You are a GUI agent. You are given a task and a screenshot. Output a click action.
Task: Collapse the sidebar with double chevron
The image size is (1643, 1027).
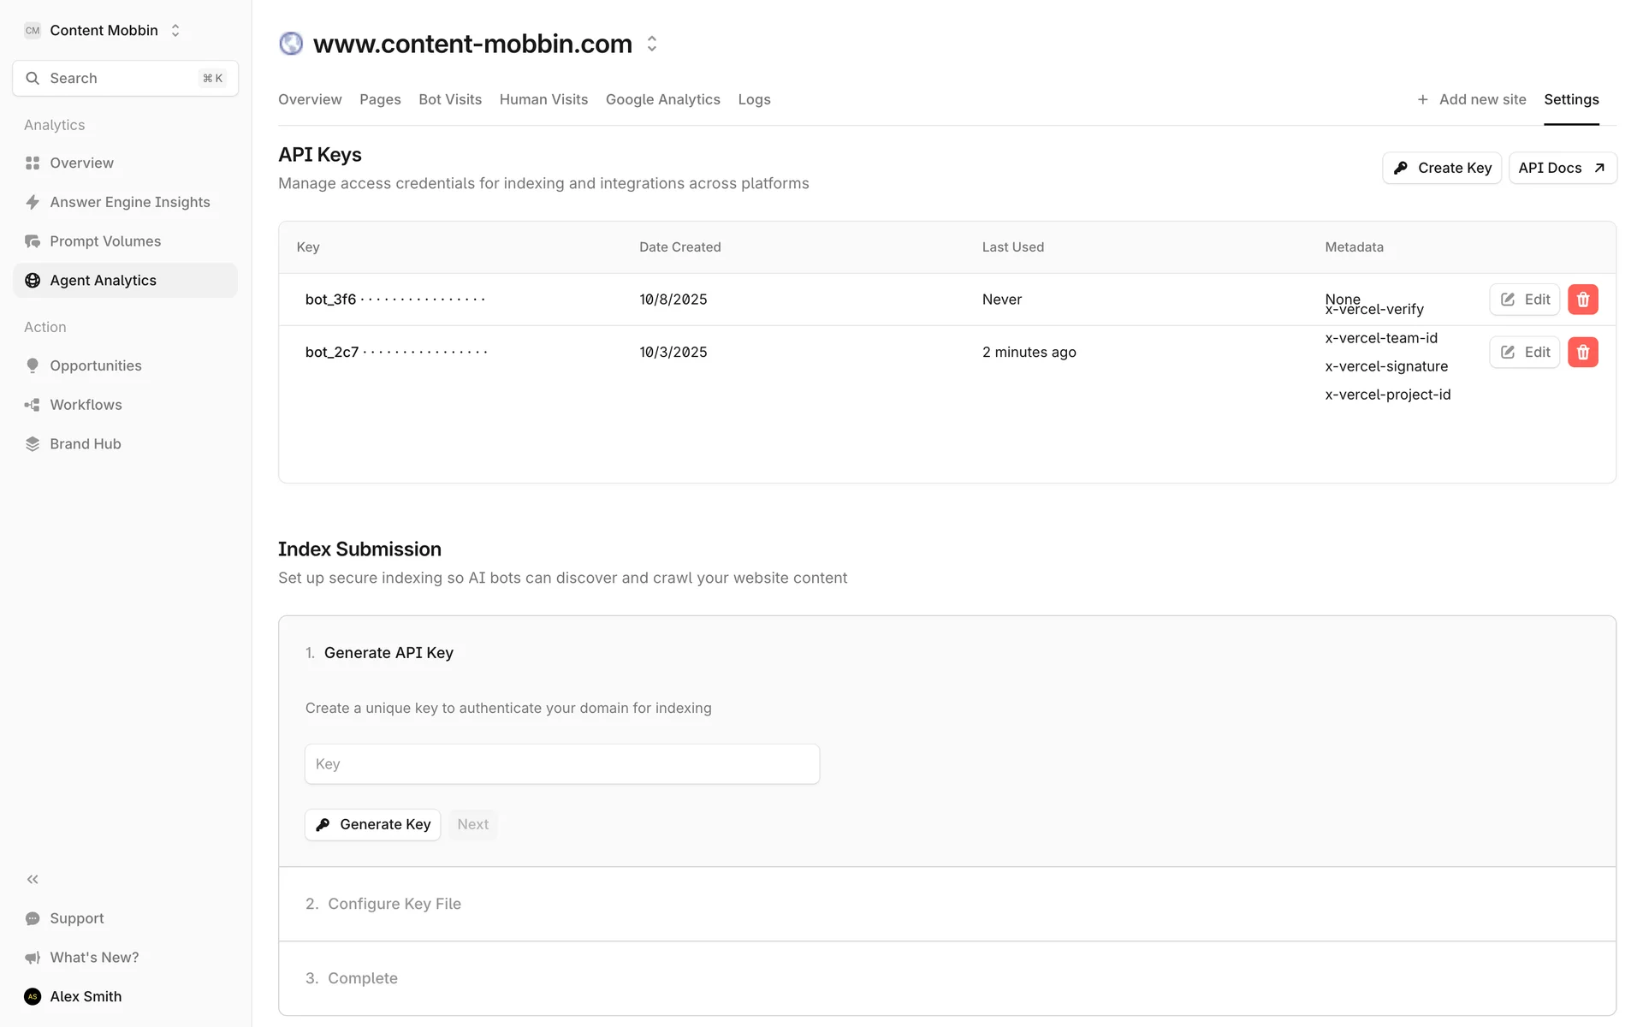coord(33,879)
